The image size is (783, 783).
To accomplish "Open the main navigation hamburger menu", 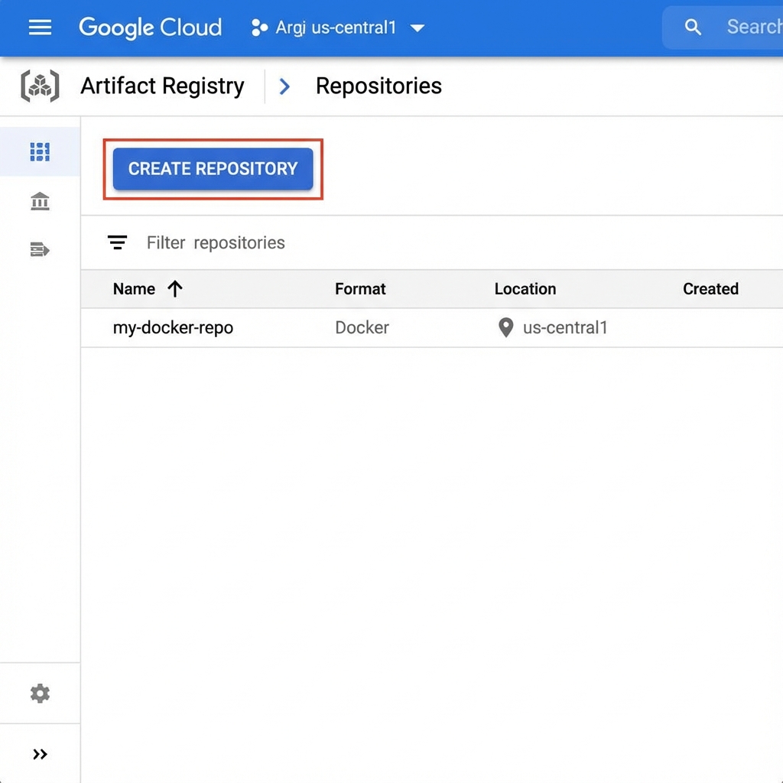I will click(40, 28).
